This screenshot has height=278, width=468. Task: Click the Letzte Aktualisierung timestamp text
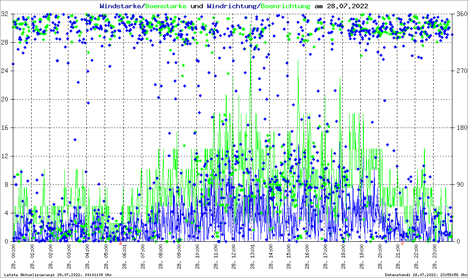[56, 274]
